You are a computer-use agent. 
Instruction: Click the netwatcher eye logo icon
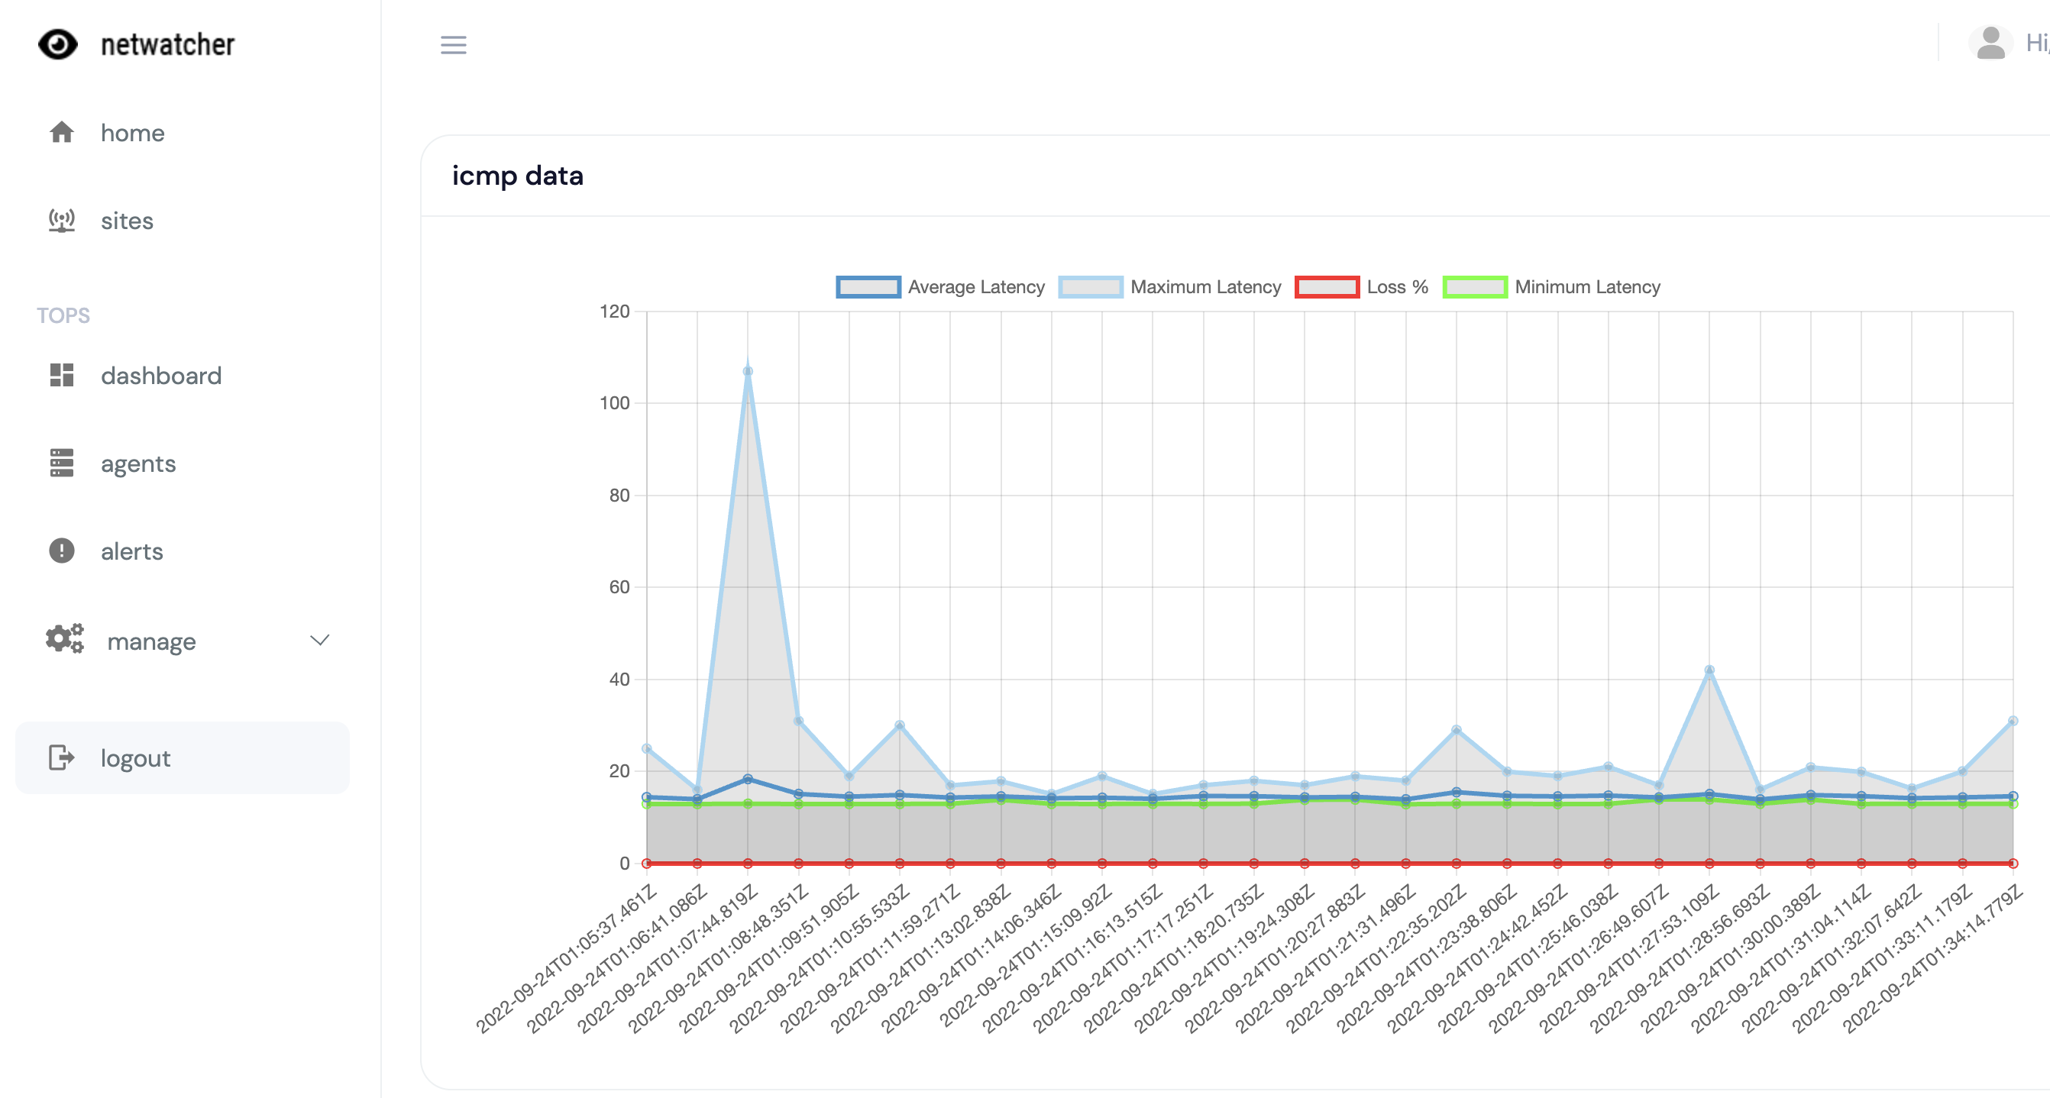[58, 44]
